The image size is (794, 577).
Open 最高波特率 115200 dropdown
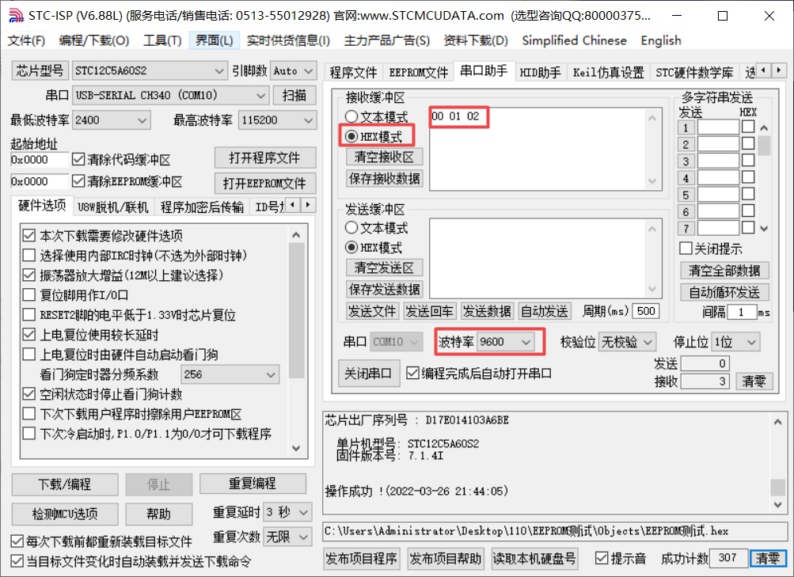278,120
